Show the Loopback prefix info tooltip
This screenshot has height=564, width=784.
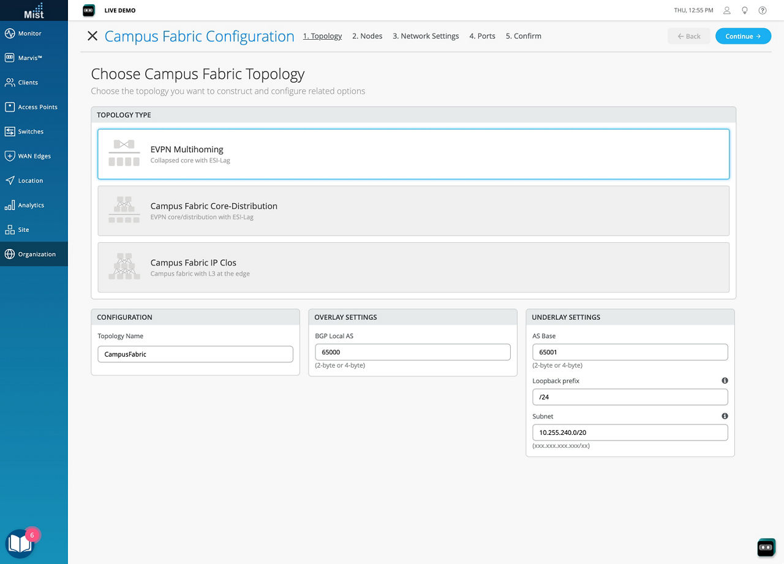[x=725, y=380]
